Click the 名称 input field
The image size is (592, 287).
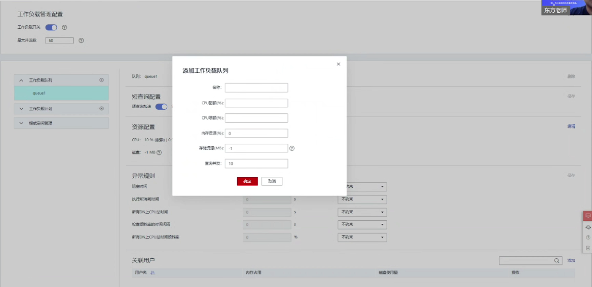coord(256,88)
